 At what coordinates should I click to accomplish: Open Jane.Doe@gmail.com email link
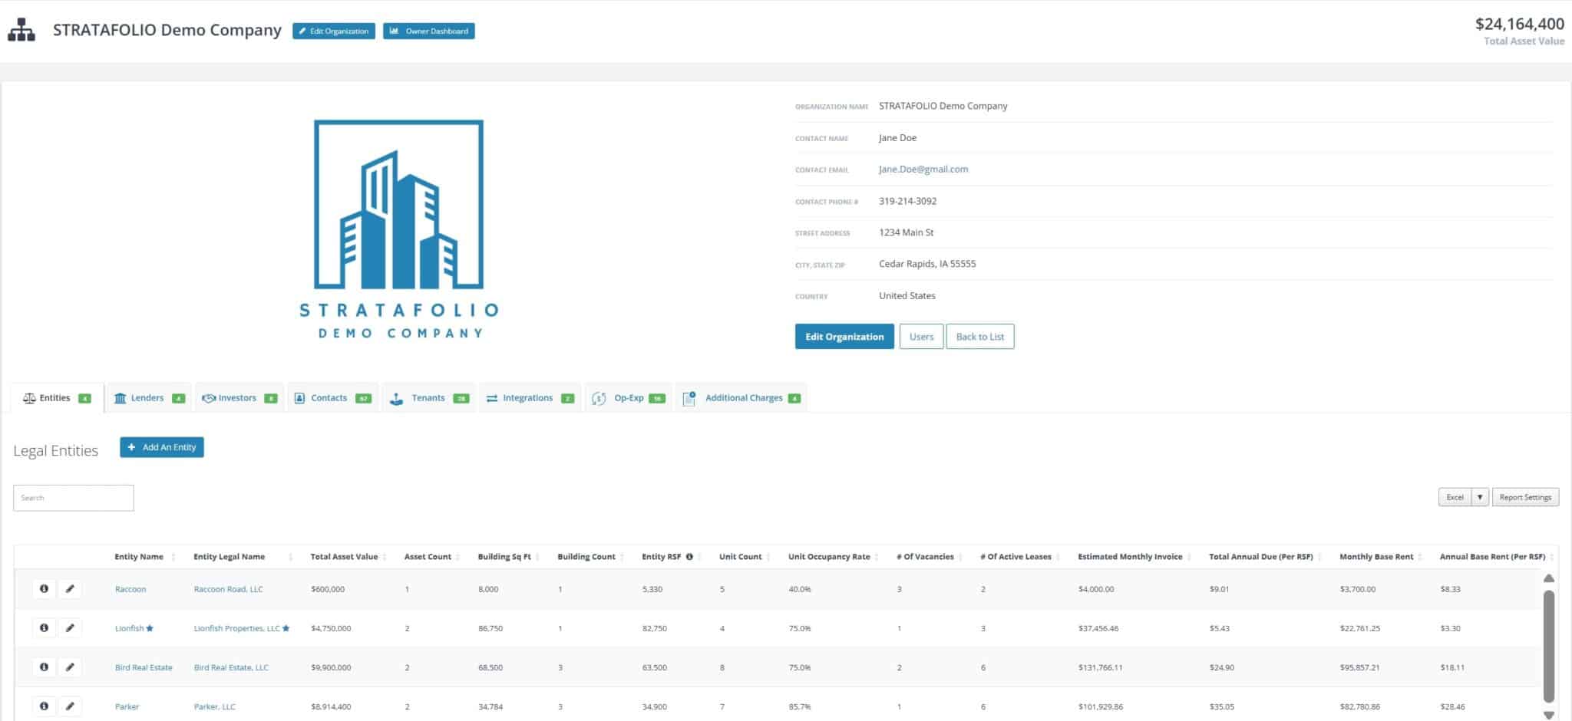point(923,170)
